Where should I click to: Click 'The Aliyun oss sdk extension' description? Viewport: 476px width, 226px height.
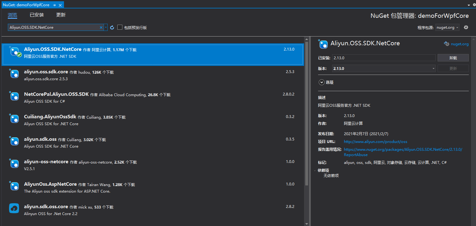tap(67, 191)
